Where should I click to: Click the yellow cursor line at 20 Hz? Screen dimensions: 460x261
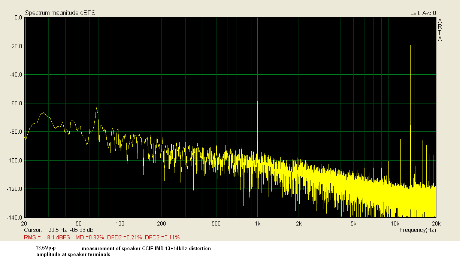25,118
